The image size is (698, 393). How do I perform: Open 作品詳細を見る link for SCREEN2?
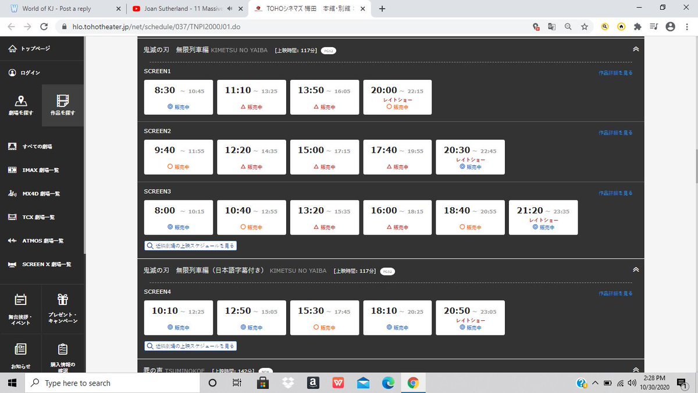(x=615, y=133)
